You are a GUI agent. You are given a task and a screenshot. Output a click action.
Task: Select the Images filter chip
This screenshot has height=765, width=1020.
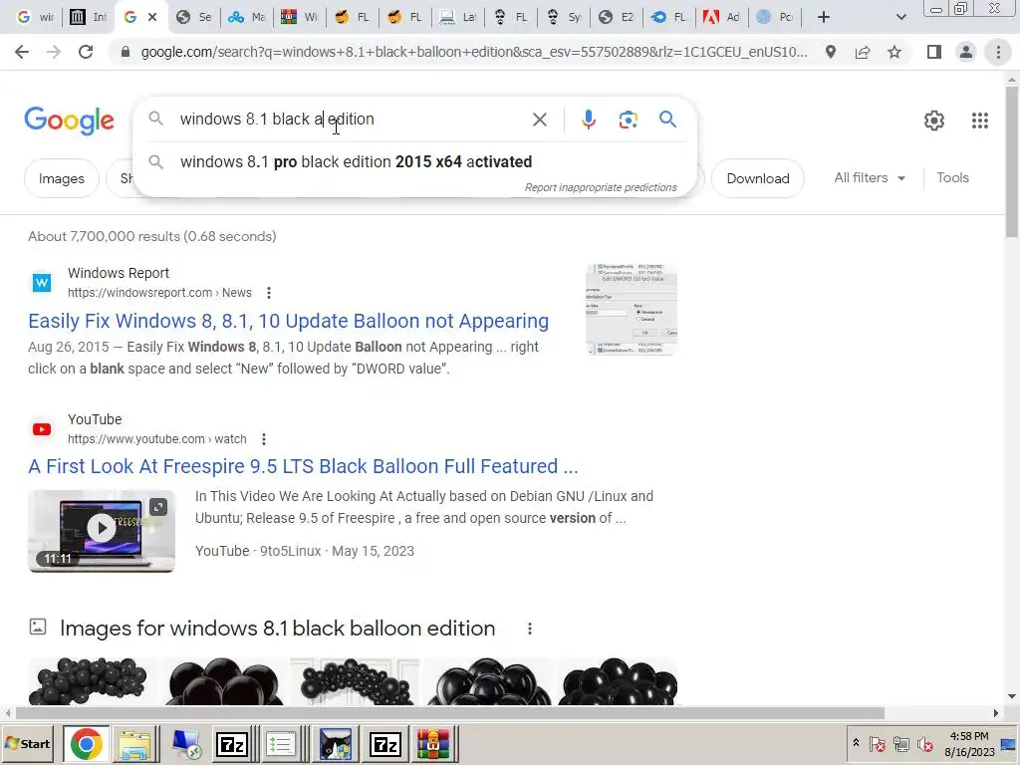61,178
